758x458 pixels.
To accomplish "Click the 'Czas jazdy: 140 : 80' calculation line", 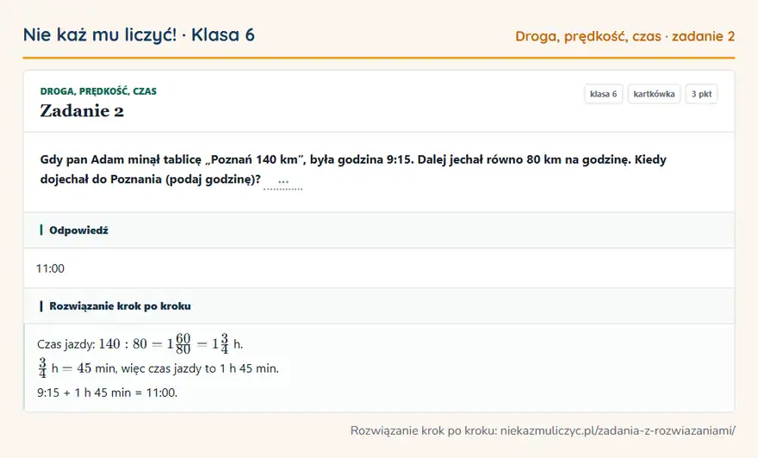I will pyautogui.click(x=140, y=343).
